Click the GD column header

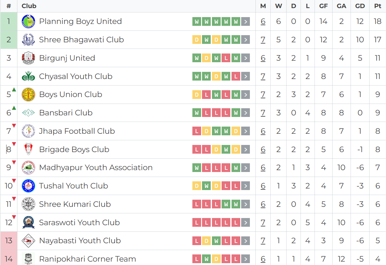pos(360,6)
